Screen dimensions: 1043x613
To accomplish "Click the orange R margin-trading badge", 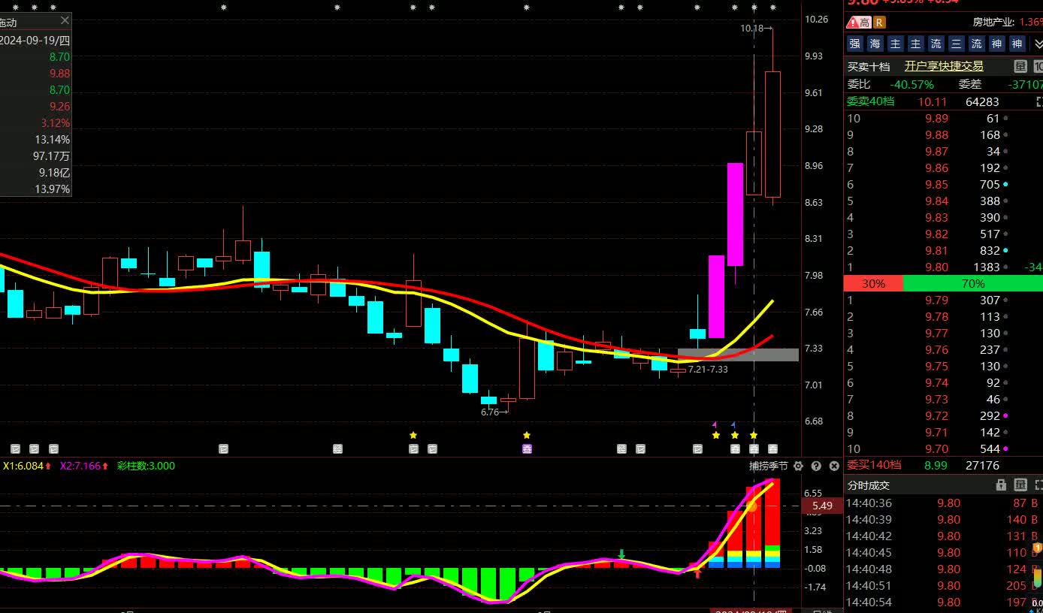I will click(x=880, y=23).
